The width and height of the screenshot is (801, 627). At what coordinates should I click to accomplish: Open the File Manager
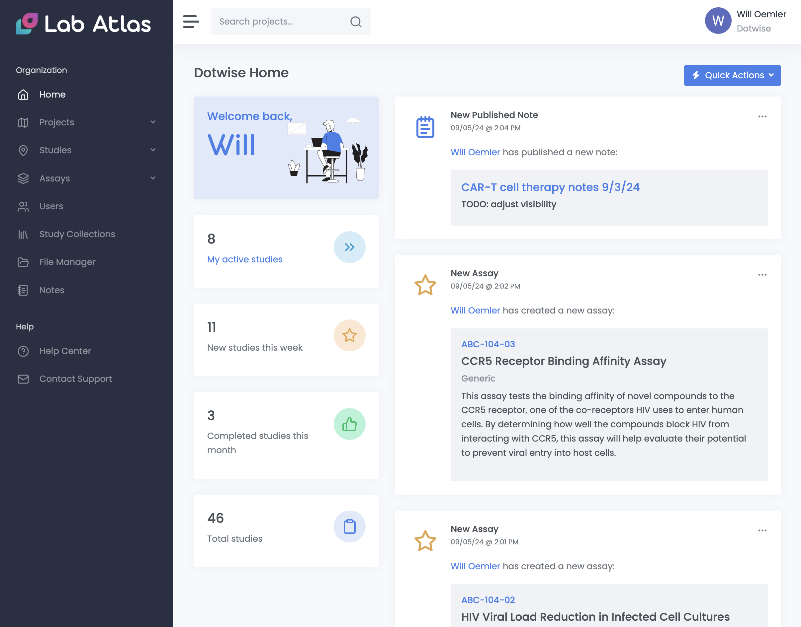click(67, 262)
